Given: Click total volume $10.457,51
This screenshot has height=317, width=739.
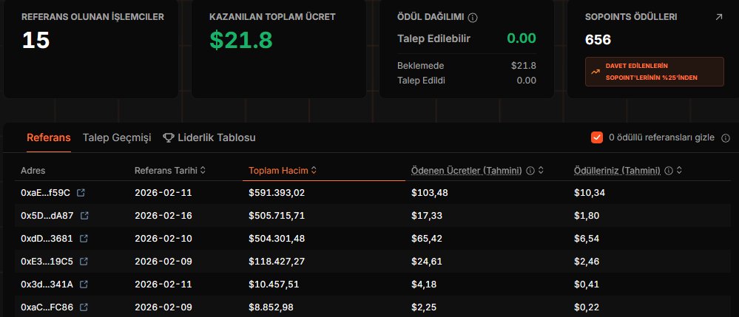Looking at the screenshot, I should pyautogui.click(x=274, y=284).
